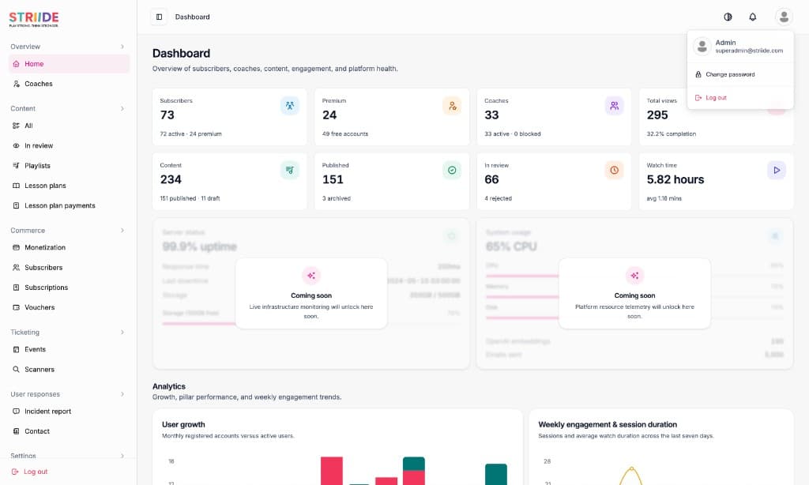Screen dimensions: 809x485
Task: Click the Events calendar icon
Action: pos(16,349)
